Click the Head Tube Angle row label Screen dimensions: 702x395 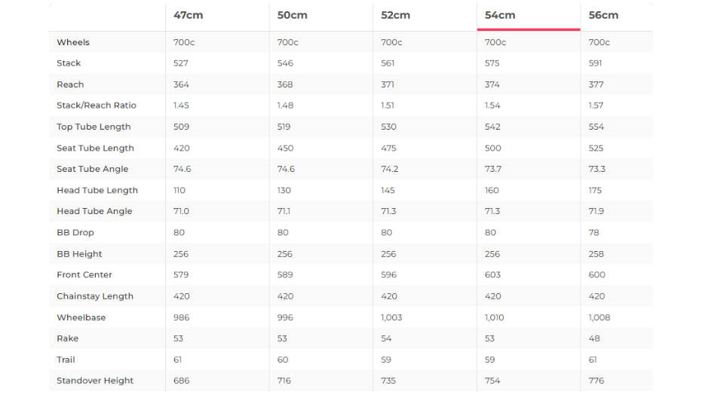click(94, 211)
